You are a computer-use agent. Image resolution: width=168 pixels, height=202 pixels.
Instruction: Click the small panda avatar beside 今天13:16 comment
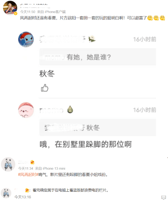(x=6, y=193)
